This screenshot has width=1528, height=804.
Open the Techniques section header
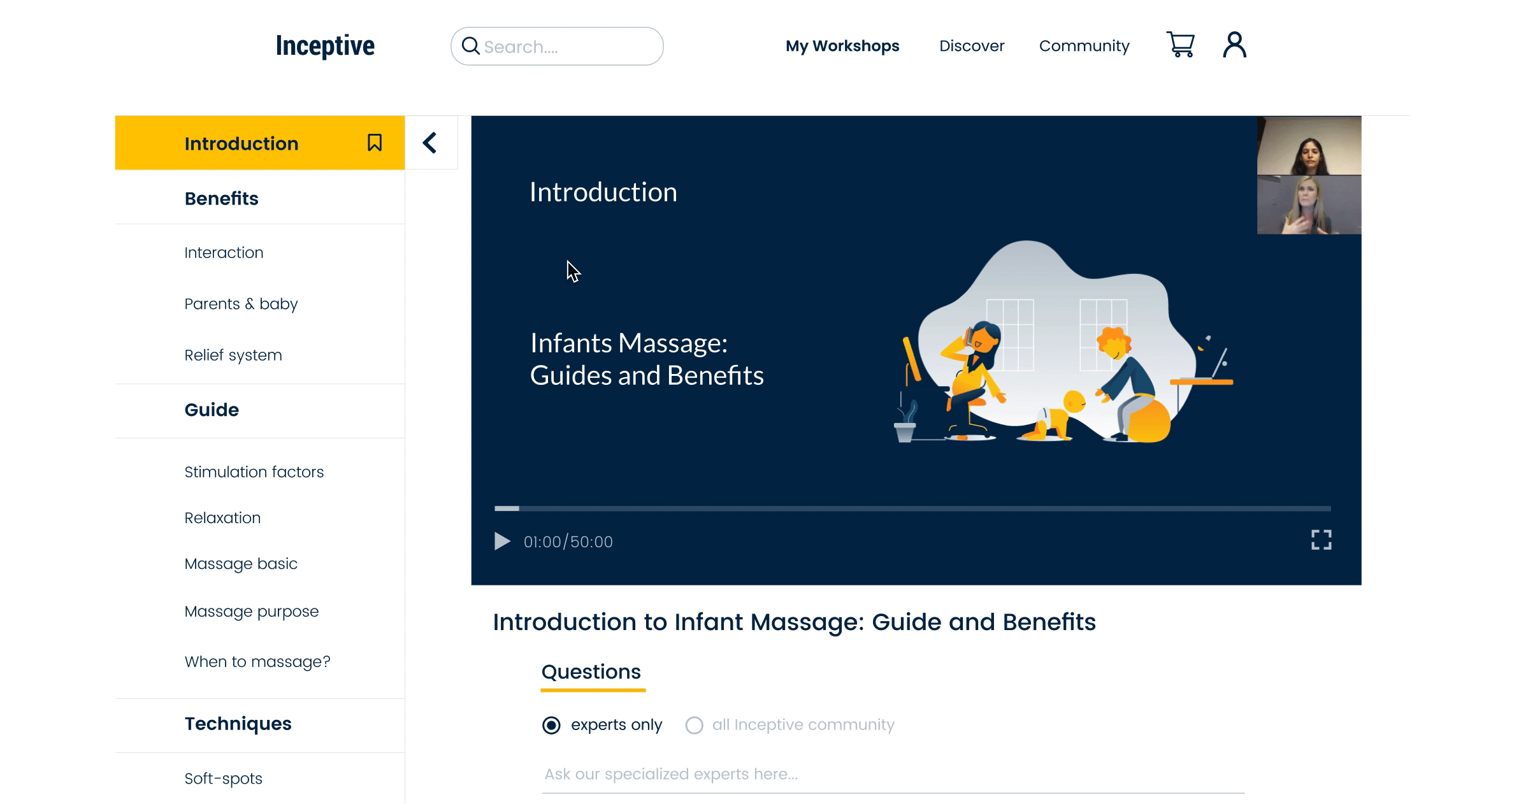238,724
